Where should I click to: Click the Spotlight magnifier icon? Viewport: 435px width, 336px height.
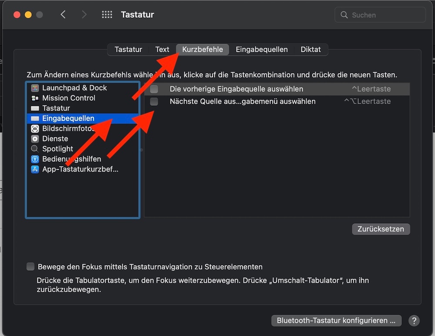click(35, 149)
